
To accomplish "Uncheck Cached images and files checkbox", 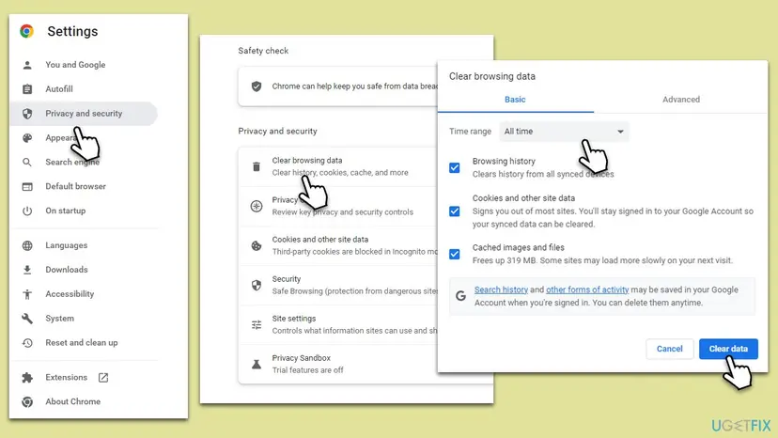I will pos(454,255).
